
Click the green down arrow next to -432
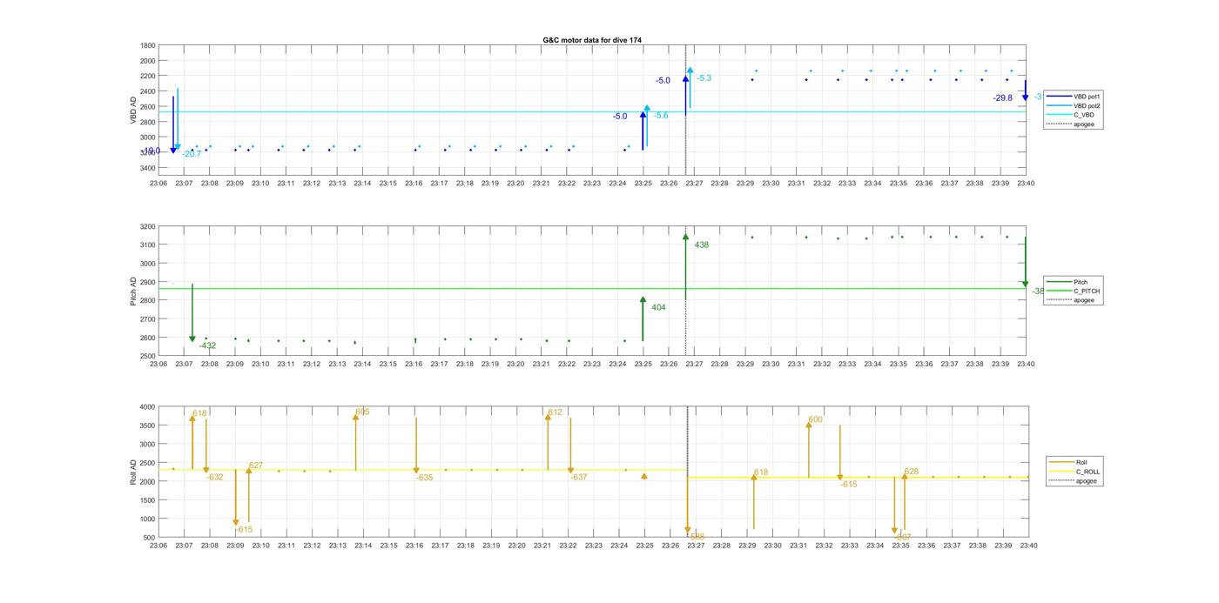tap(192, 313)
